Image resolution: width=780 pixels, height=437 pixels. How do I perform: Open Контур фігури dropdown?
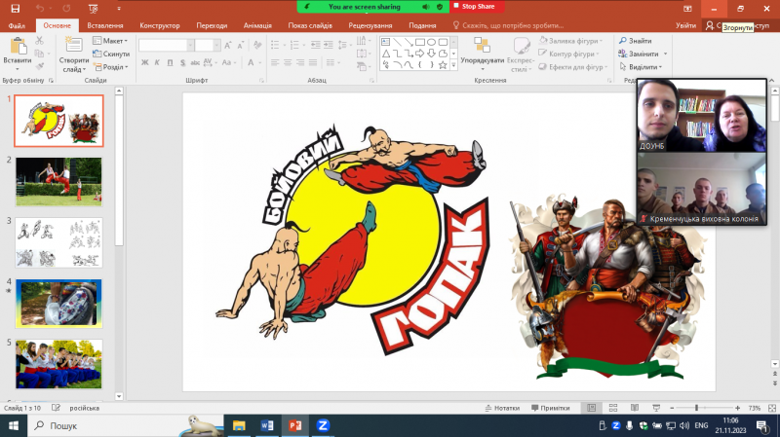[x=569, y=54]
